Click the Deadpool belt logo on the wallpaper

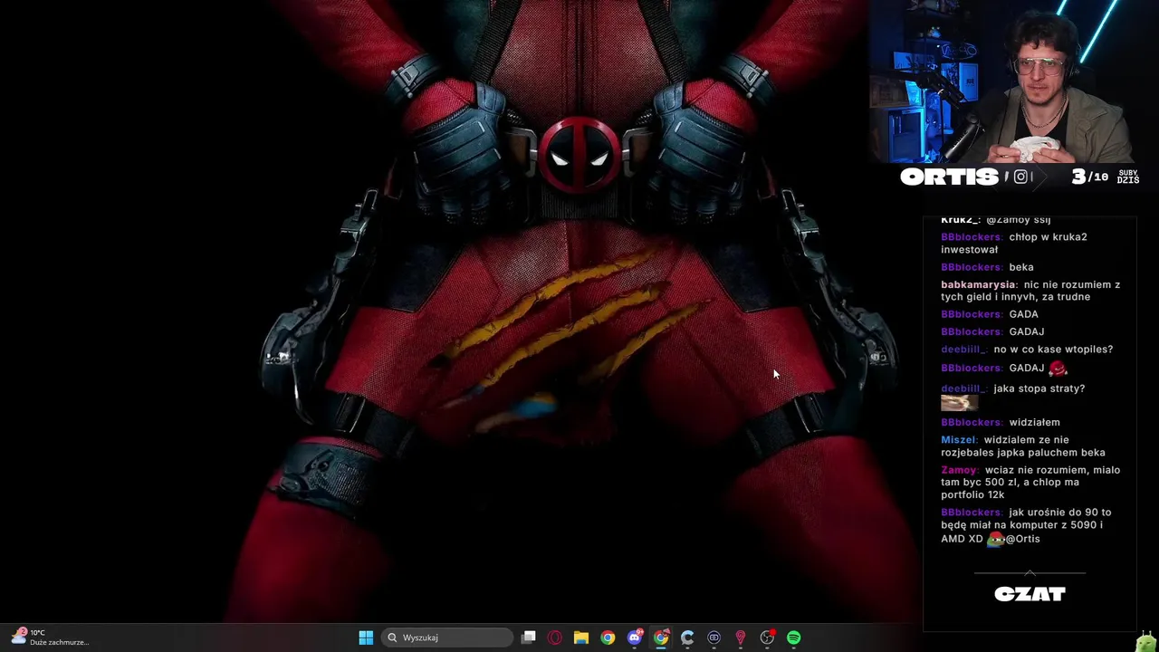point(579,155)
